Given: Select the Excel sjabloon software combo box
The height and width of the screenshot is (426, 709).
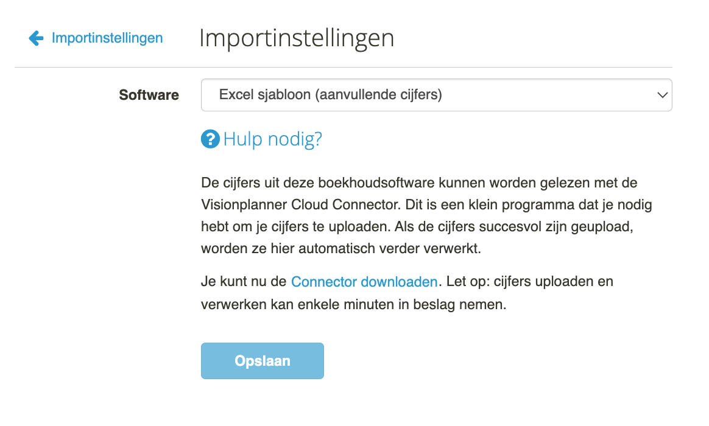Looking at the screenshot, I should 436,95.
